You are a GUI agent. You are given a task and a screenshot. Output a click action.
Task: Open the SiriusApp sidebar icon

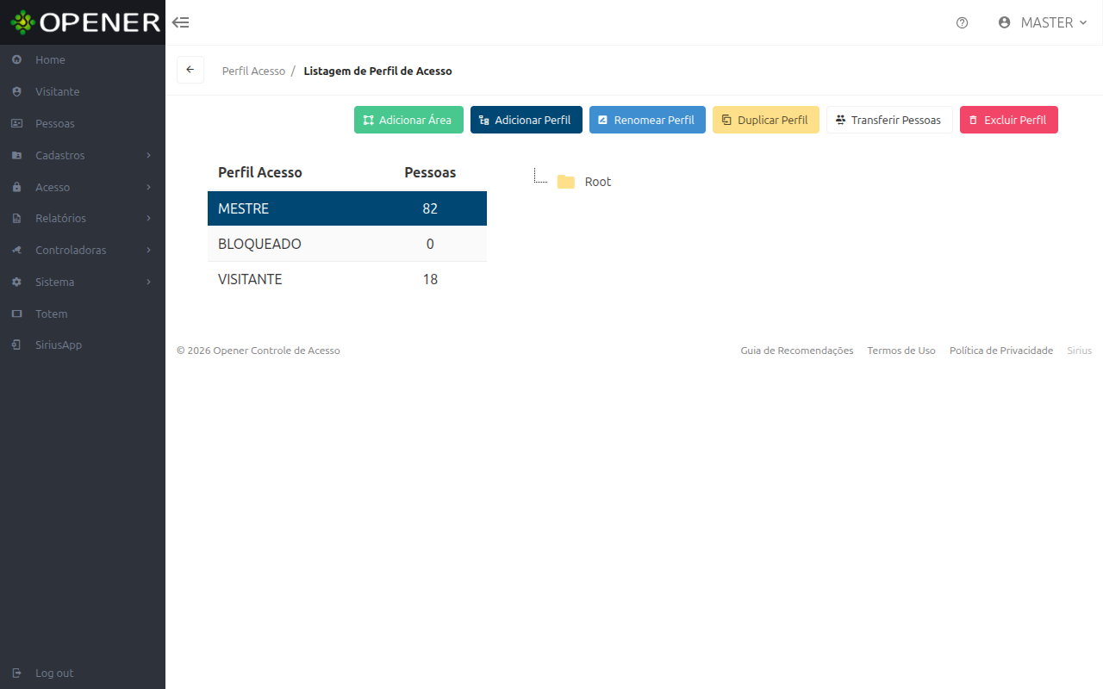17,345
